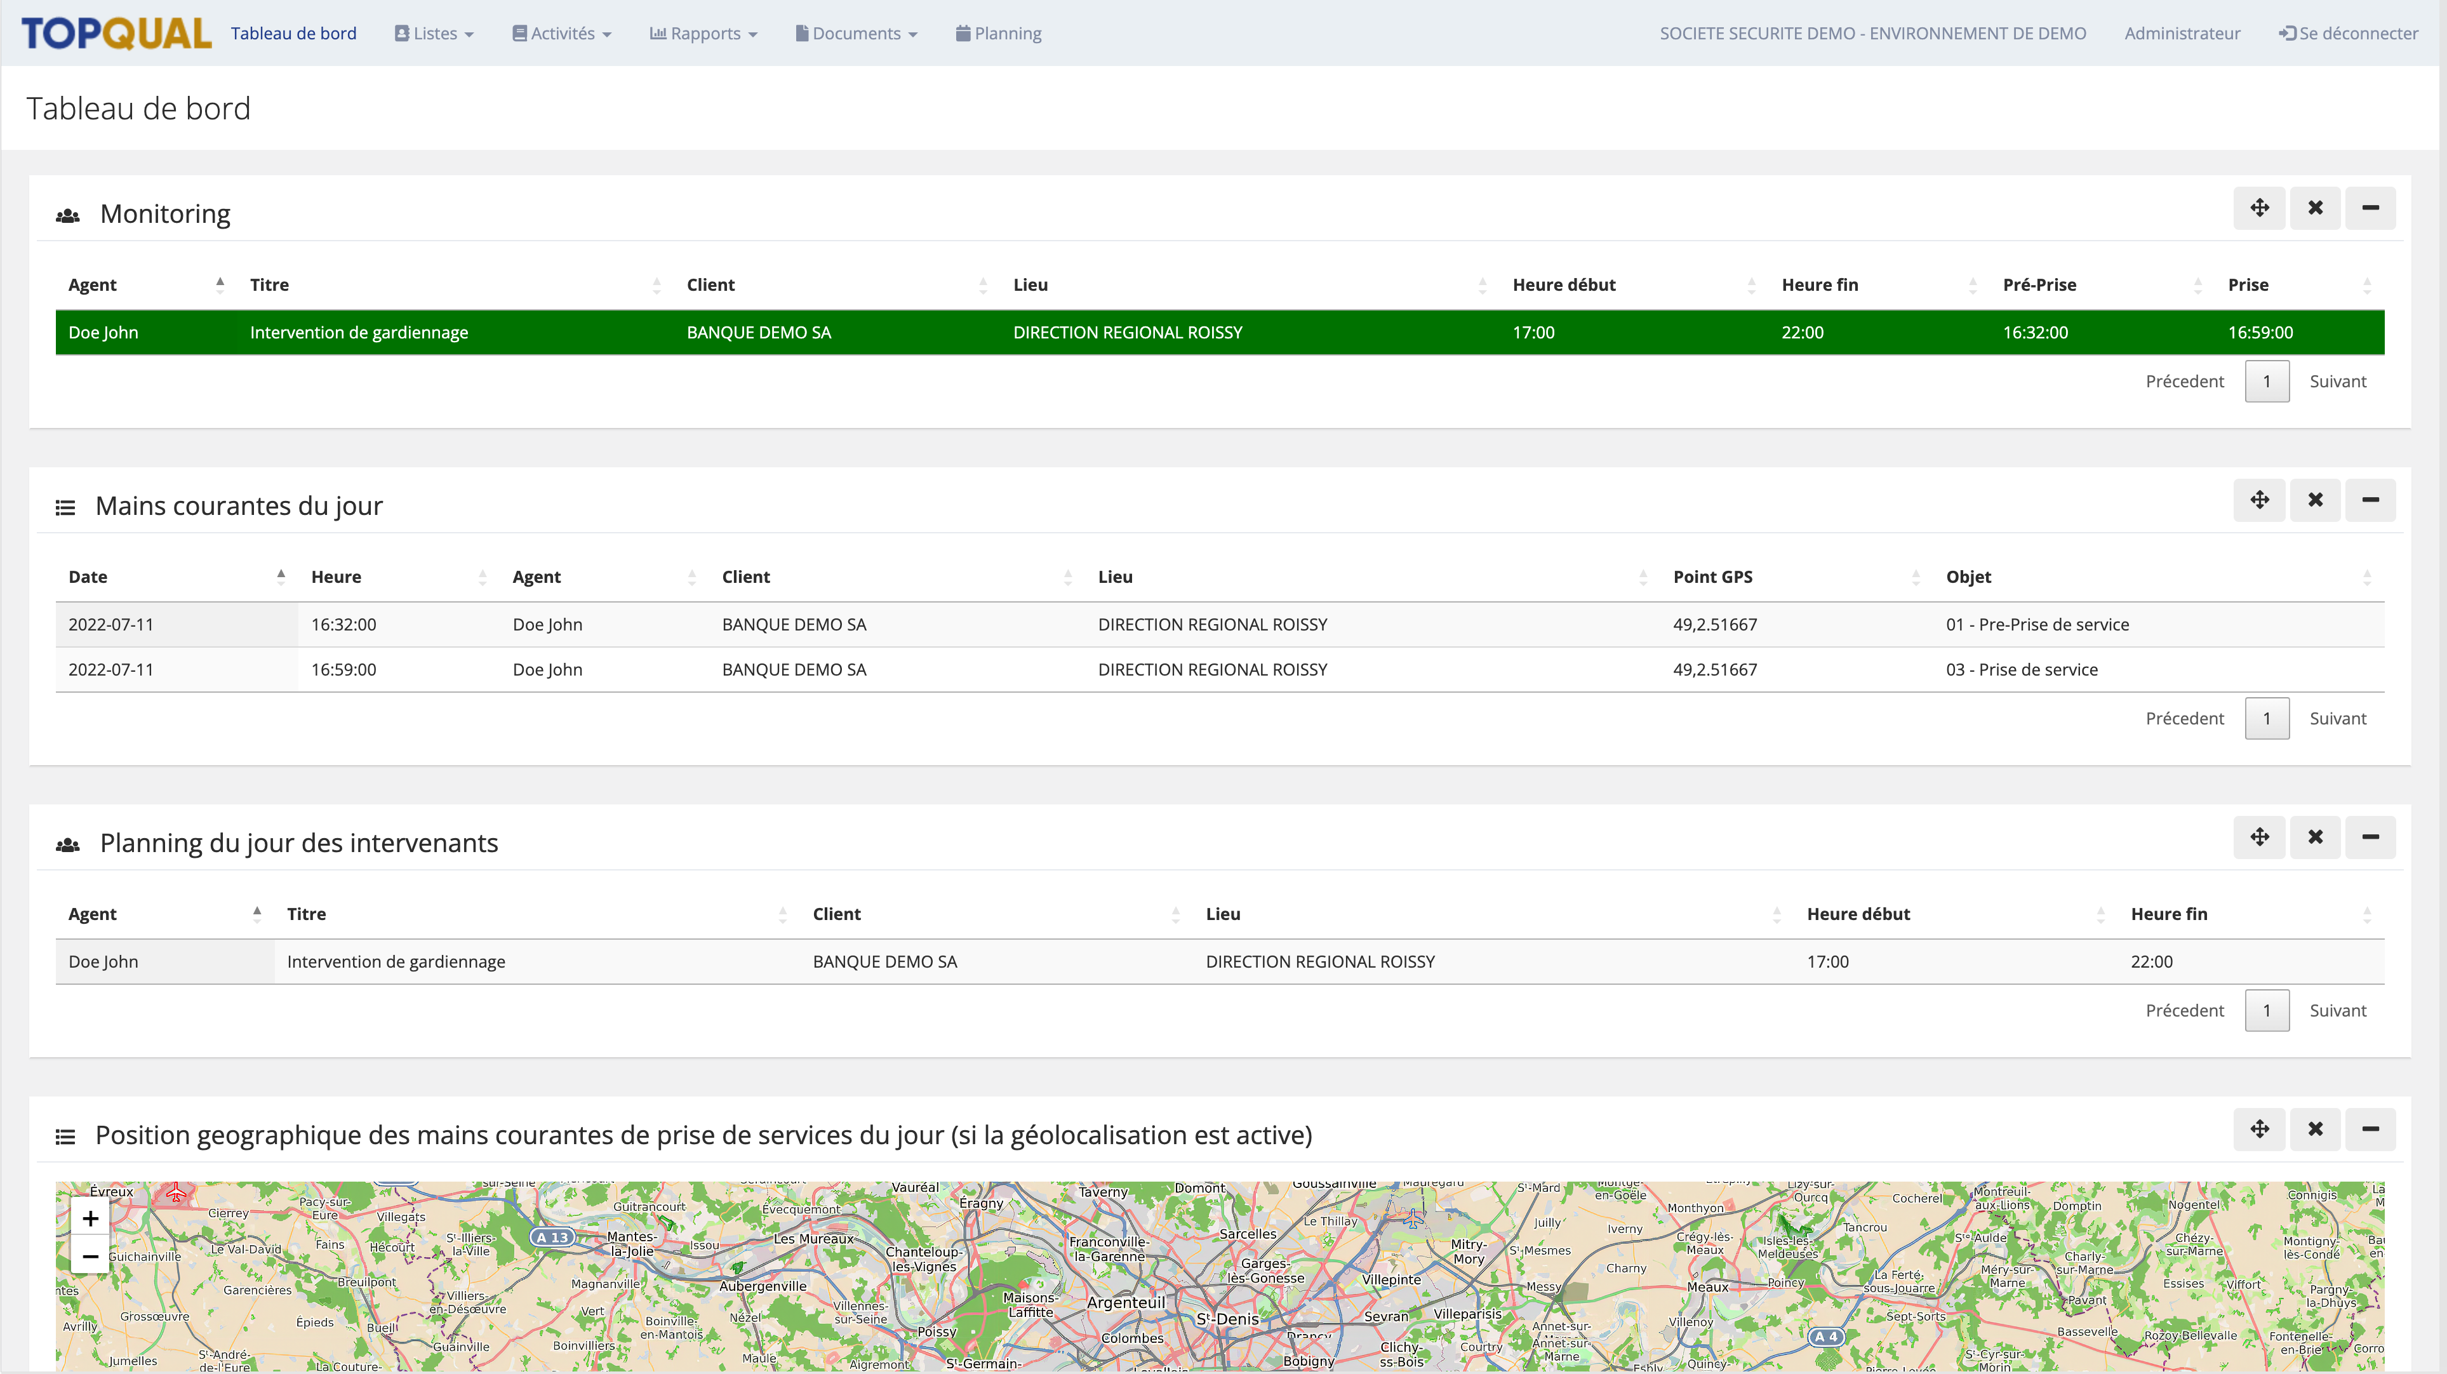Zoom out on the map
This screenshot has height=1374, width=2447.
tap(90, 1256)
